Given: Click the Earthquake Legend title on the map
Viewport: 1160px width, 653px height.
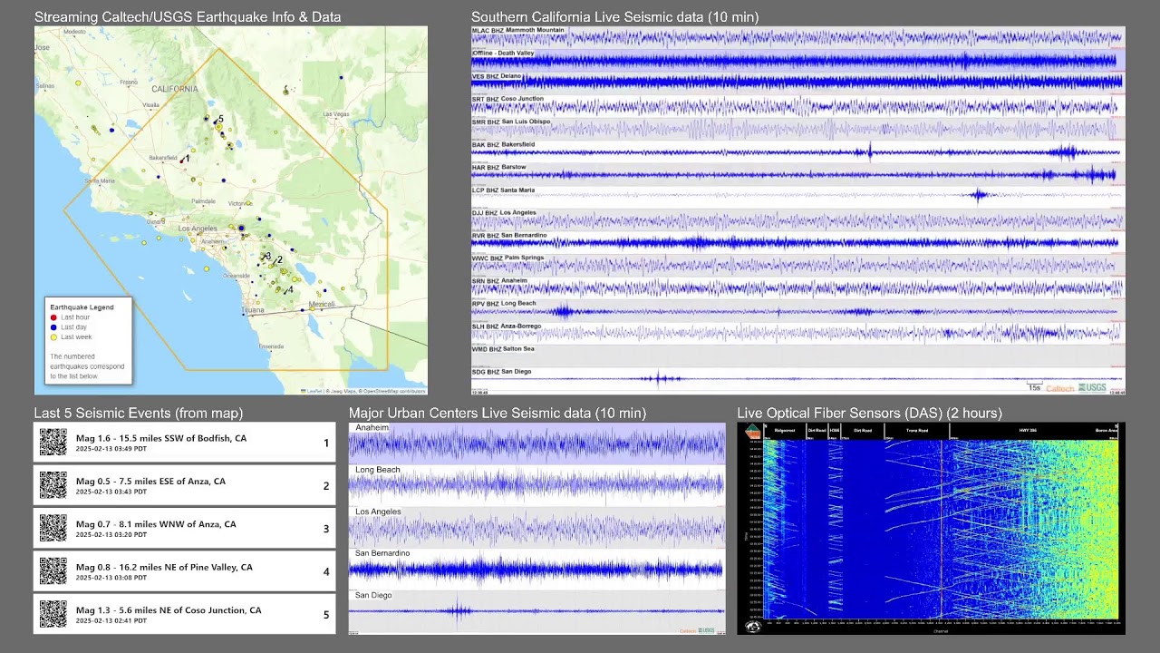Looking at the screenshot, I should pos(82,307).
